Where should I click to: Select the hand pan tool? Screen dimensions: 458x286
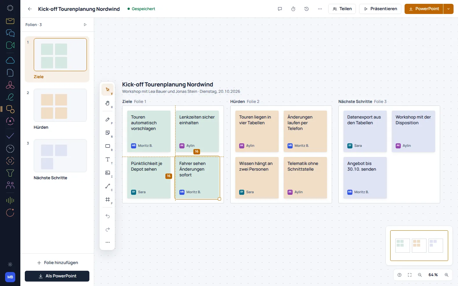[x=108, y=103]
